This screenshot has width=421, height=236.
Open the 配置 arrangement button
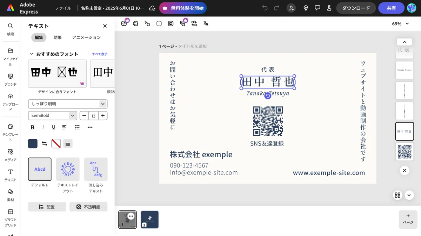click(47, 207)
